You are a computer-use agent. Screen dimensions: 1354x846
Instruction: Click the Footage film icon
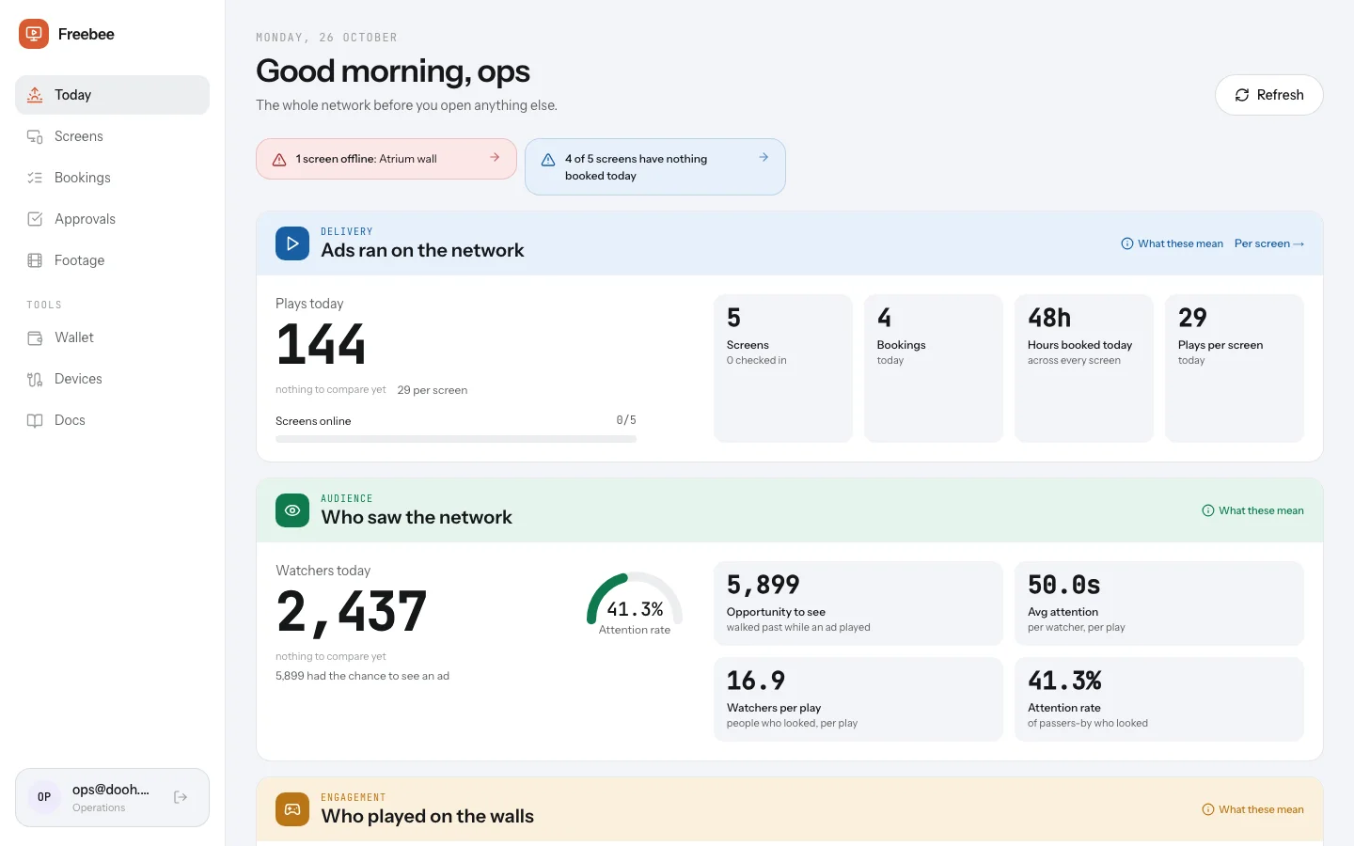click(35, 260)
